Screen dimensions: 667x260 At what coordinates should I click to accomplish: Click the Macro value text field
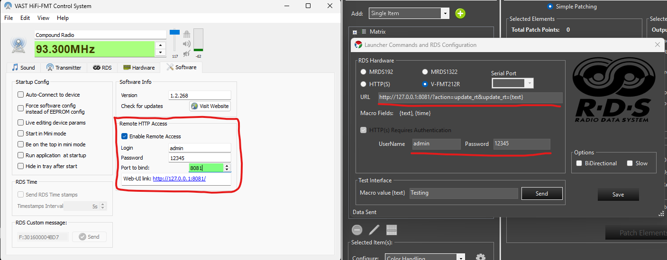coord(463,193)
